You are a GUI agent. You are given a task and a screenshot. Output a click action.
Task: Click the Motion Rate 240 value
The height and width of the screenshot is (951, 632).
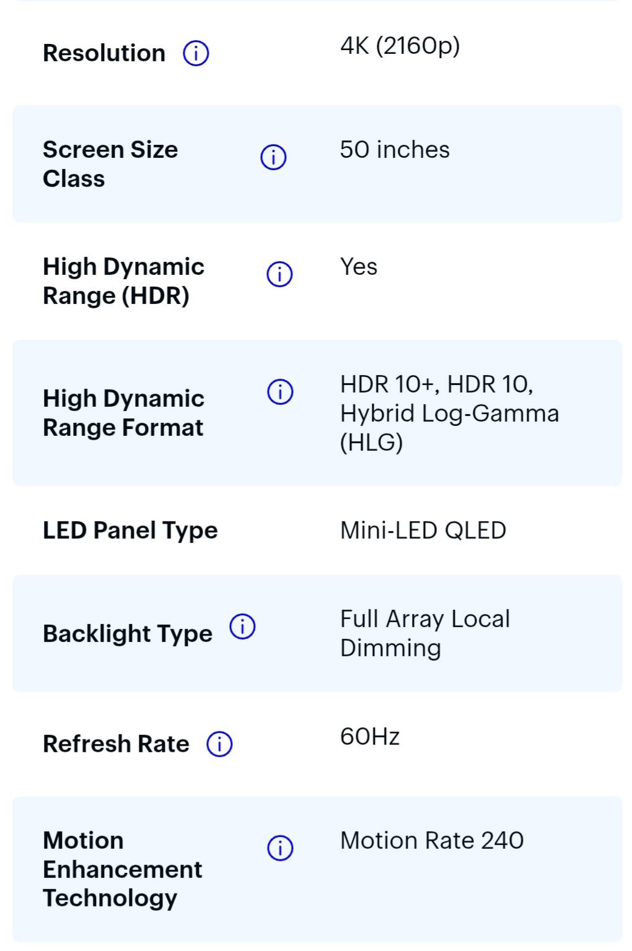432,841
